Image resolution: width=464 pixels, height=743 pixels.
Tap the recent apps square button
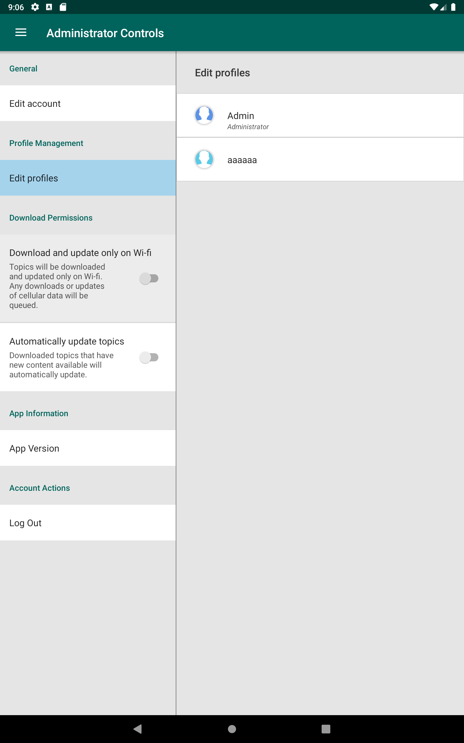(x=326, y=729)
